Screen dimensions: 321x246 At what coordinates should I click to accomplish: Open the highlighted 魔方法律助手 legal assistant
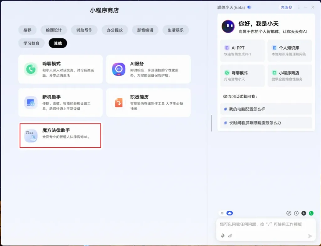(x=60, y=135)
